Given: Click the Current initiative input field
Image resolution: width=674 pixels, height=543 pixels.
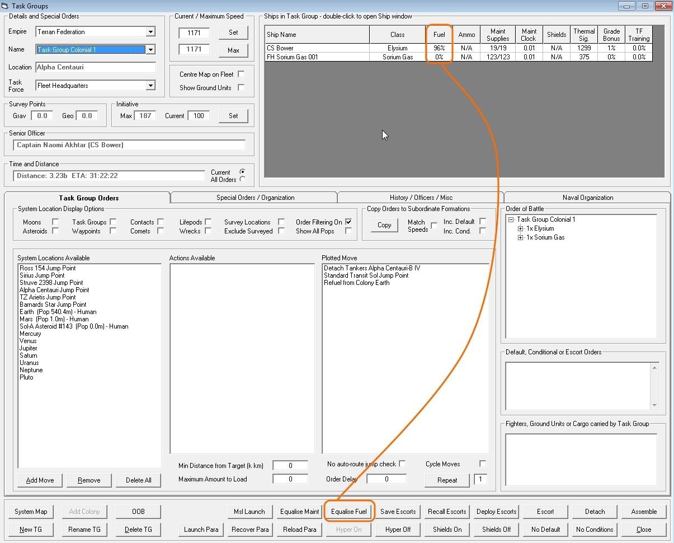Looking at the screenshot, I should pyautogui.click(x=199, y=115).
